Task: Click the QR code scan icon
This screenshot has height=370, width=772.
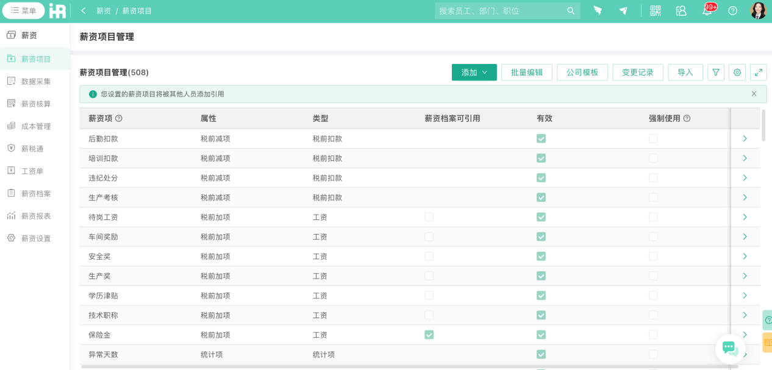Action: click(655, 10)
